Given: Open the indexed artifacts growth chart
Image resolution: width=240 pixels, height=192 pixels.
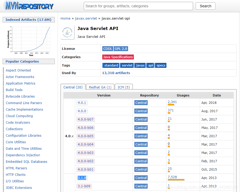Looking at the screenshot, I should 29,41.
